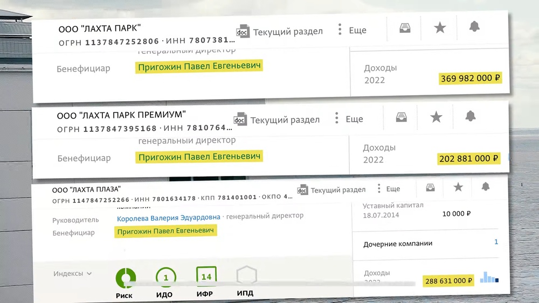Click the ИФР index square showing 14
Image resolution: width=539 pixels, height=303 pixels.
click(206, 277)
